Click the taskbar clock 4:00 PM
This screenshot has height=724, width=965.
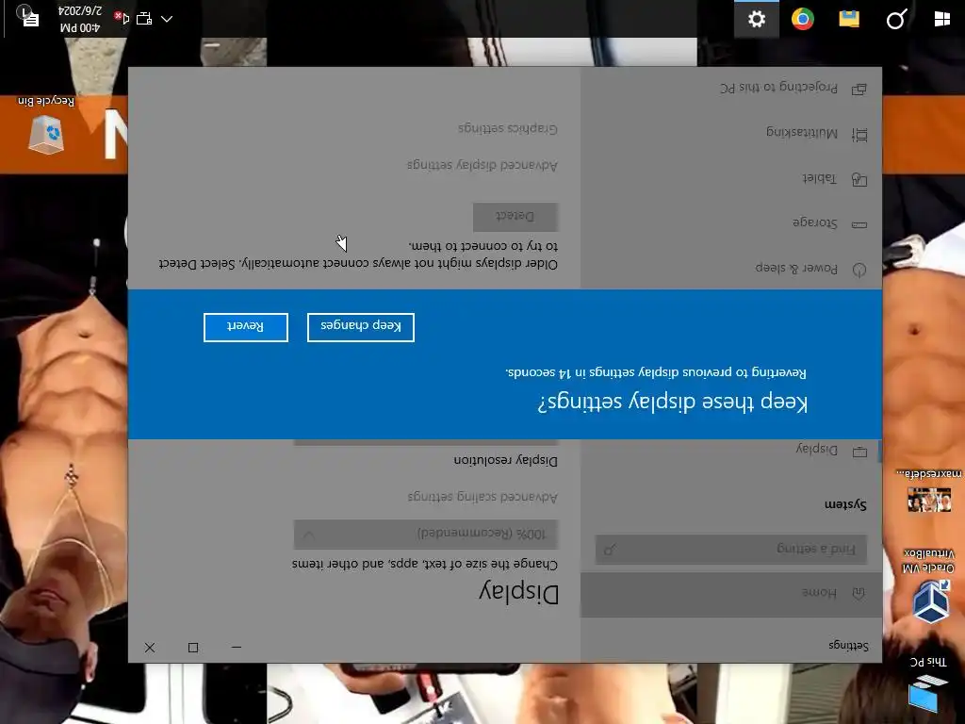[80, 19]
